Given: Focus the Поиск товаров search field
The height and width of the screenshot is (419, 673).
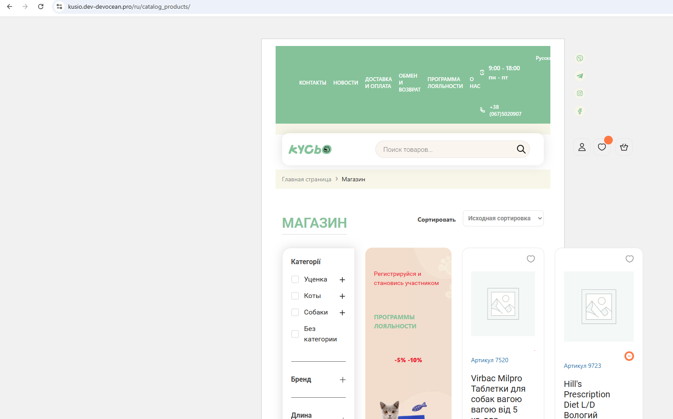Looking at the screenshot, I should [x=452, y=149].
